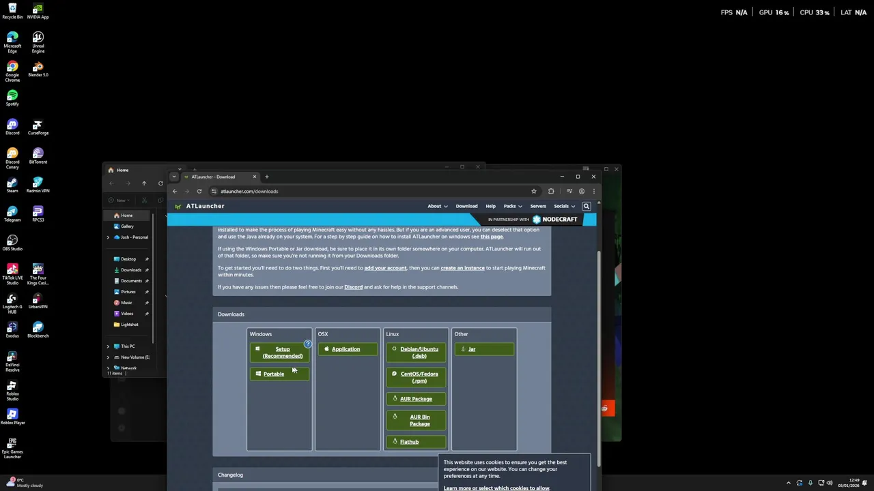This screenshot has width=874, height=491.
Task: Open the Socials dropdown menu
Action: point(564,206)
